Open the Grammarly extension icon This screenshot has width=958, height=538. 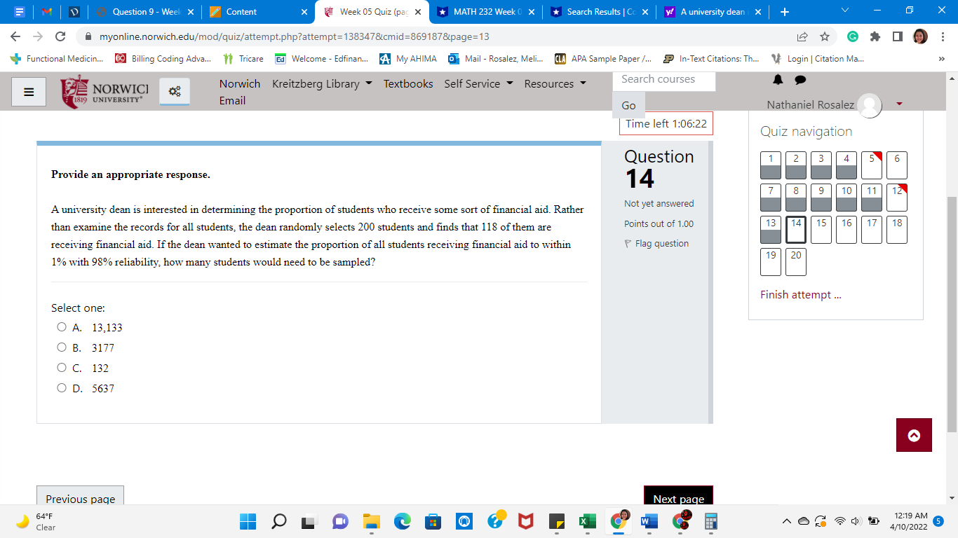pos(851,36)
